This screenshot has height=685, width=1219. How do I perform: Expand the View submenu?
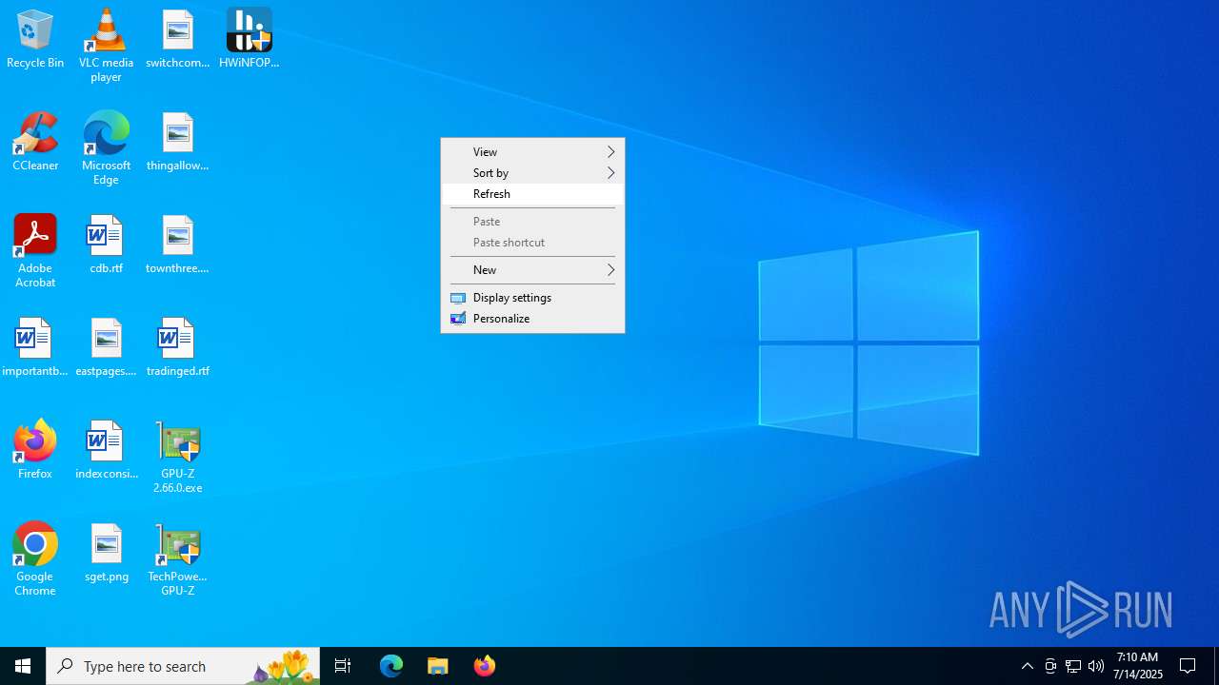coord(532,152)
